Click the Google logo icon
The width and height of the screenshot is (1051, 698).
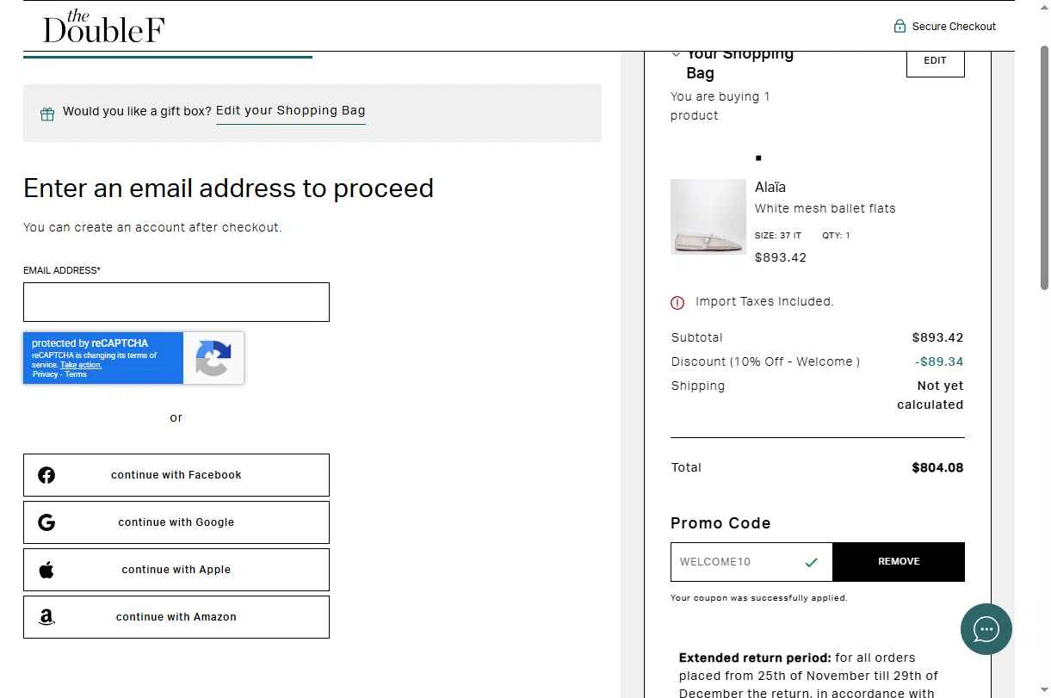(46, 522)
